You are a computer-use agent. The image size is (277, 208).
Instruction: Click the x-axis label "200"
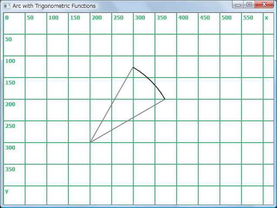tap(97, 18)
